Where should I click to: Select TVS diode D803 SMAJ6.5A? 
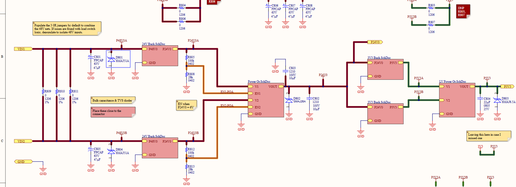pos(497,100)
